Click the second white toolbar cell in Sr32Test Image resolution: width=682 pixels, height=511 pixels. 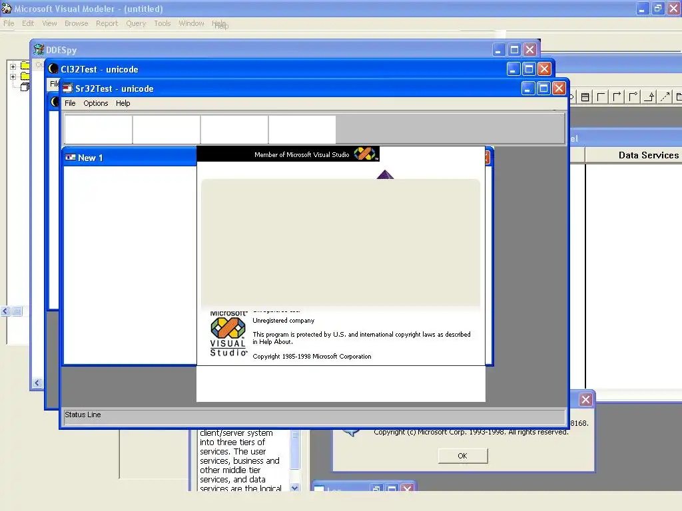click(166, 129)
